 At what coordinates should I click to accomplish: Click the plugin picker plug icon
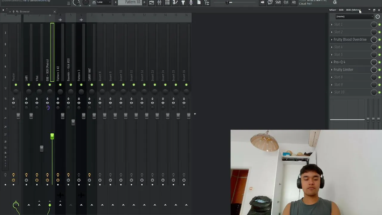183,2
